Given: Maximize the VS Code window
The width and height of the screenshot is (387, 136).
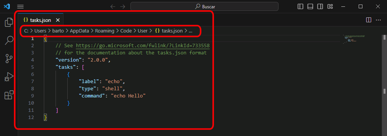Looking at the screenshot, I should pyautogui.click(x=361, y=7).
